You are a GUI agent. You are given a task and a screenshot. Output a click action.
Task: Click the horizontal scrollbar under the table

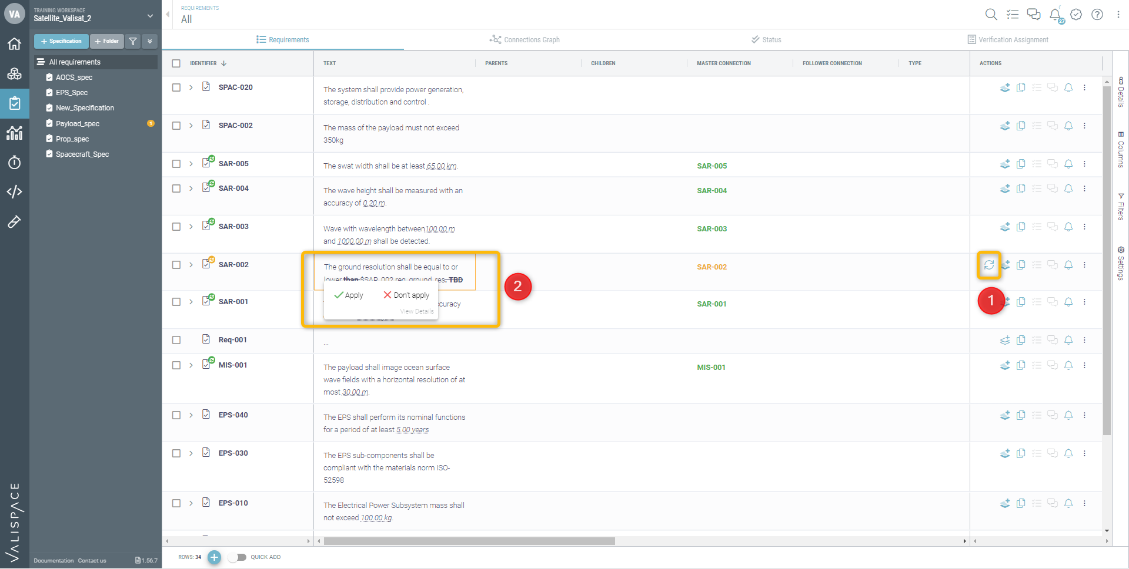[469, 541]
